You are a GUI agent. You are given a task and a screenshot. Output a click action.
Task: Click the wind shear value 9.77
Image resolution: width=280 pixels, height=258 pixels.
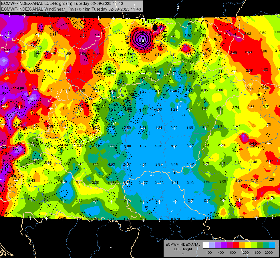coord(128,54)
